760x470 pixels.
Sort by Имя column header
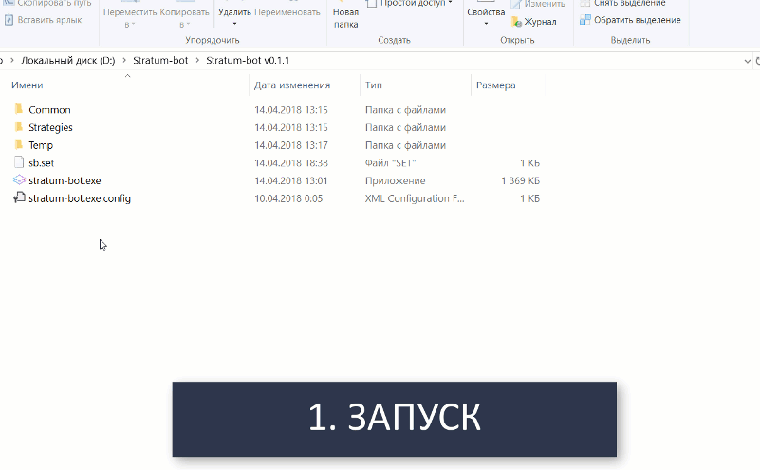(x=28, y=85)
